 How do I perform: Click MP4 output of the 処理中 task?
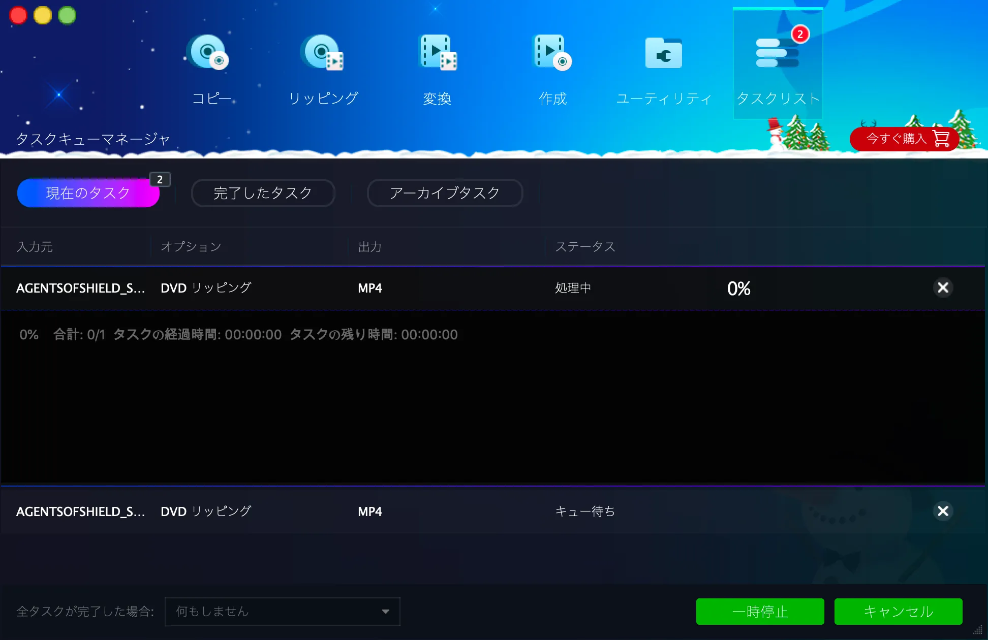370,288
